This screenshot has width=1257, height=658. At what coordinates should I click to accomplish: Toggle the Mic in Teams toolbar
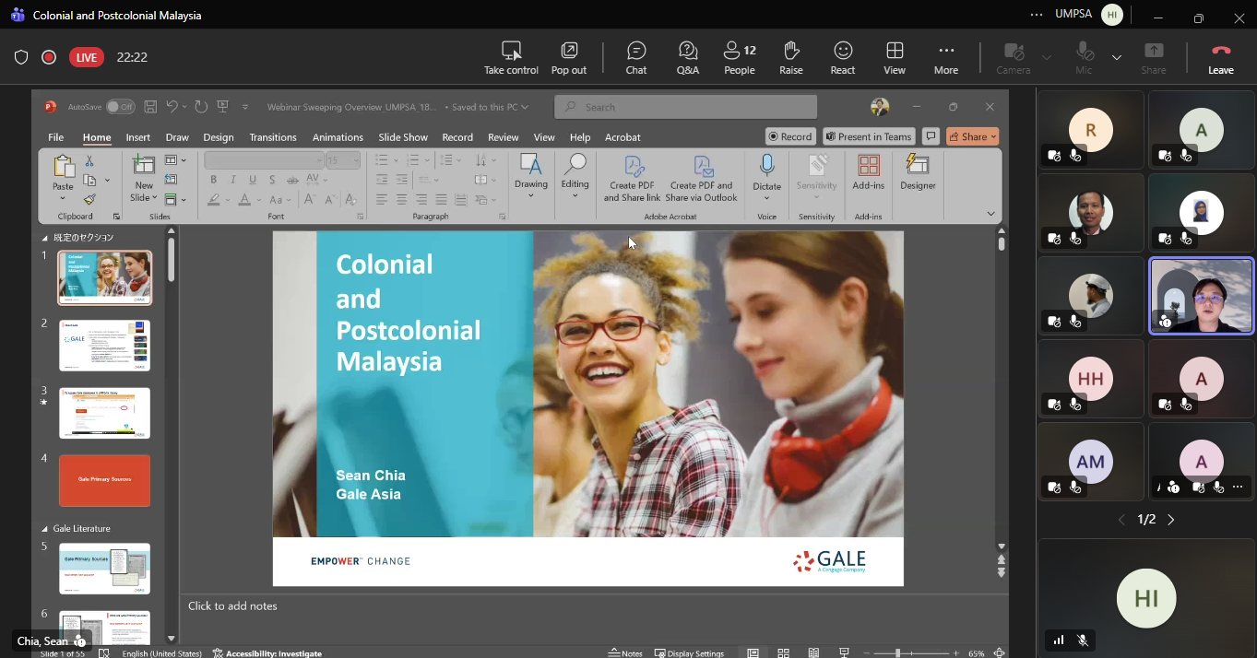point(1084,57)
